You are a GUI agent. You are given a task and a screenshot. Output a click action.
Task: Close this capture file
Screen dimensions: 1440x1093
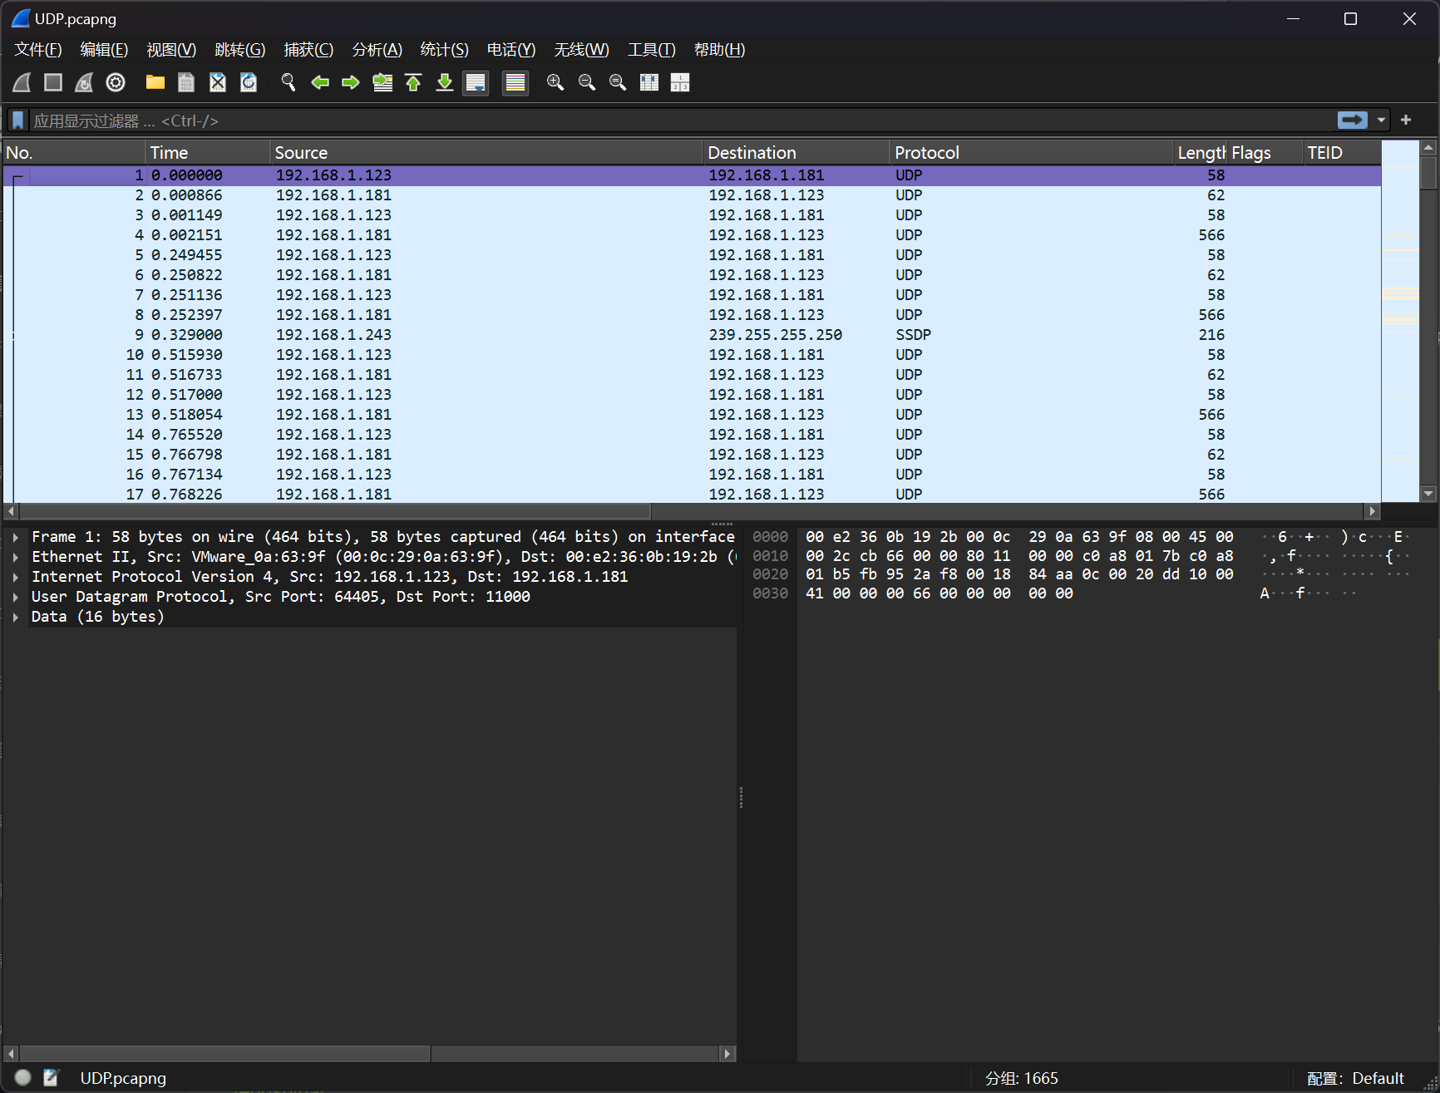tap(218, 82)
